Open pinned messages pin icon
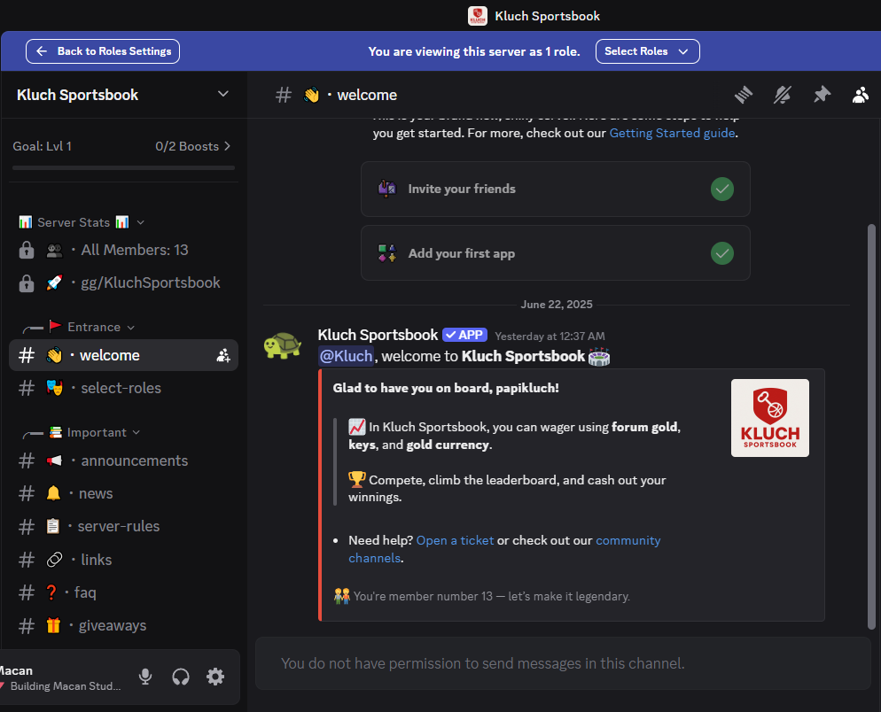The image size is (881, 712). (822, 95)
